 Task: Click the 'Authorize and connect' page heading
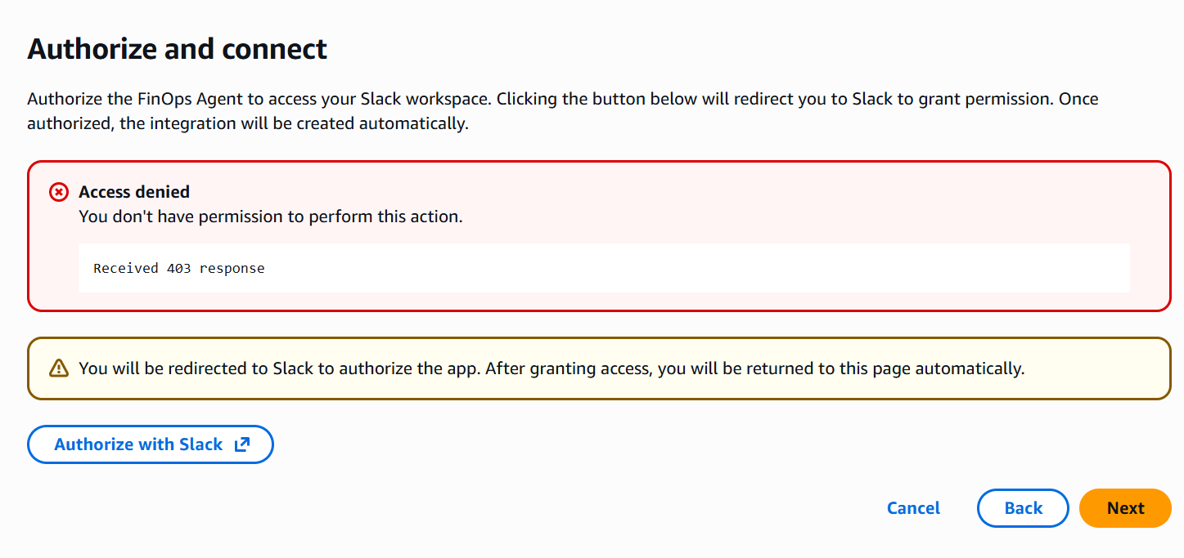[178, 49]
